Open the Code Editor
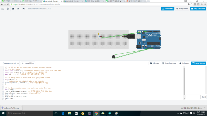Image resolution: width=207 pixels, height=116 pixels. 167,9
